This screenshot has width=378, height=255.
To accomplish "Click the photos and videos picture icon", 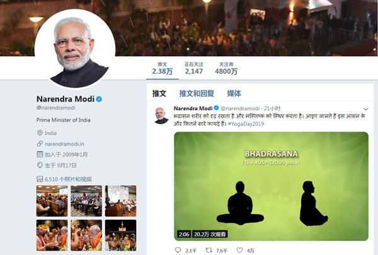I will point(40,179).
